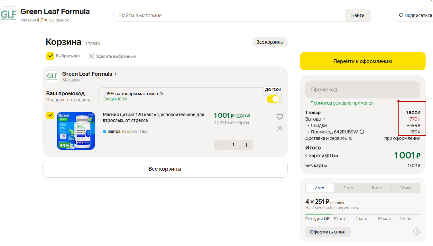Click the ДО 17.04 expiry badge
Screen dimensions: 433x246
coord(273,89)
